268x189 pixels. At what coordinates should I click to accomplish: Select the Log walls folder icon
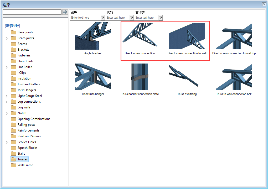13,107
